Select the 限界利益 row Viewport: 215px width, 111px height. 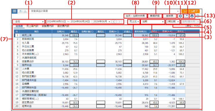107,65
